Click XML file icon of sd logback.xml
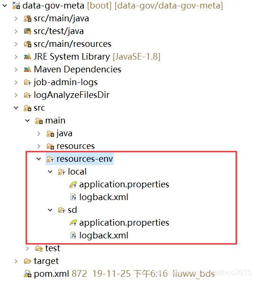This screenshot has width=256, height=281. pyautogui.click(x=73, y=236)
